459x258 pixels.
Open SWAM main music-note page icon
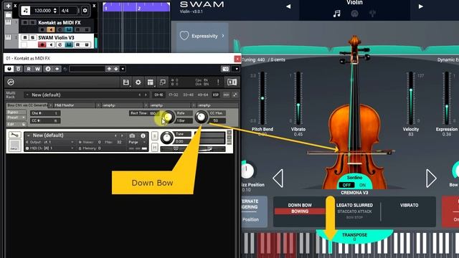pyautogui.click(x=336, y=14)
